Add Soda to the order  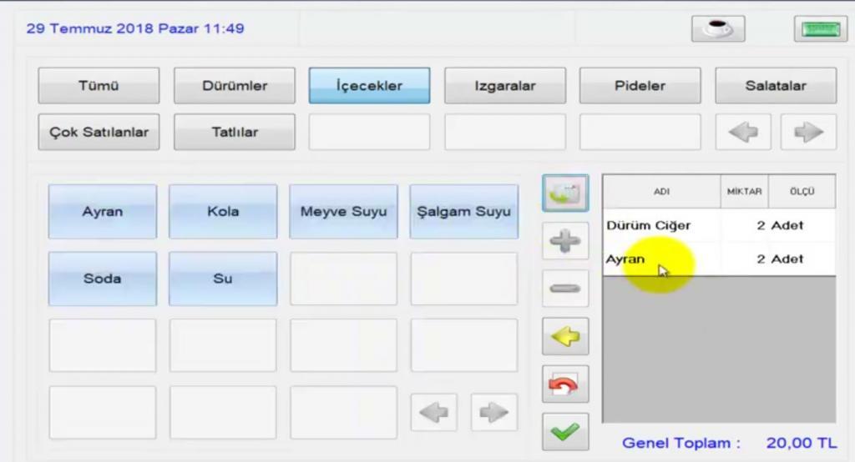pyautogui.click(x=103, y=279)
